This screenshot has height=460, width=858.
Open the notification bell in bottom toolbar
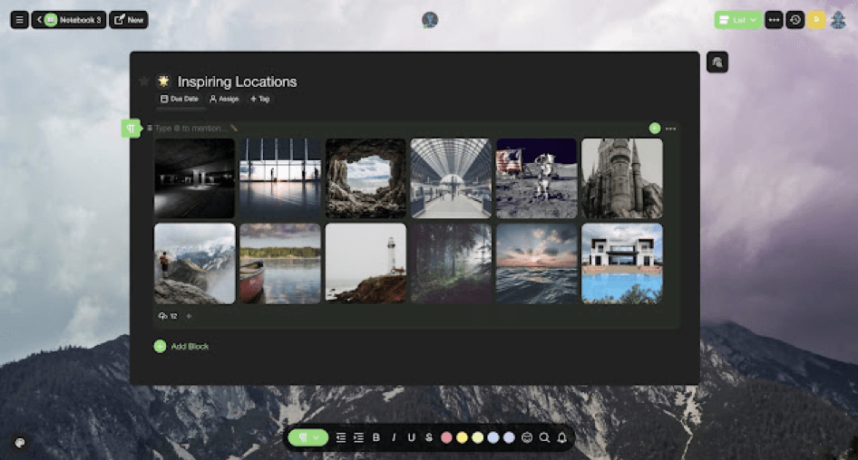(x=561, y=437)
